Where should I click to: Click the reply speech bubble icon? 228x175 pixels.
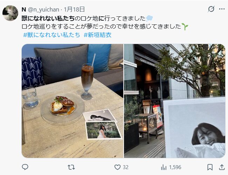tap(25, 167)
